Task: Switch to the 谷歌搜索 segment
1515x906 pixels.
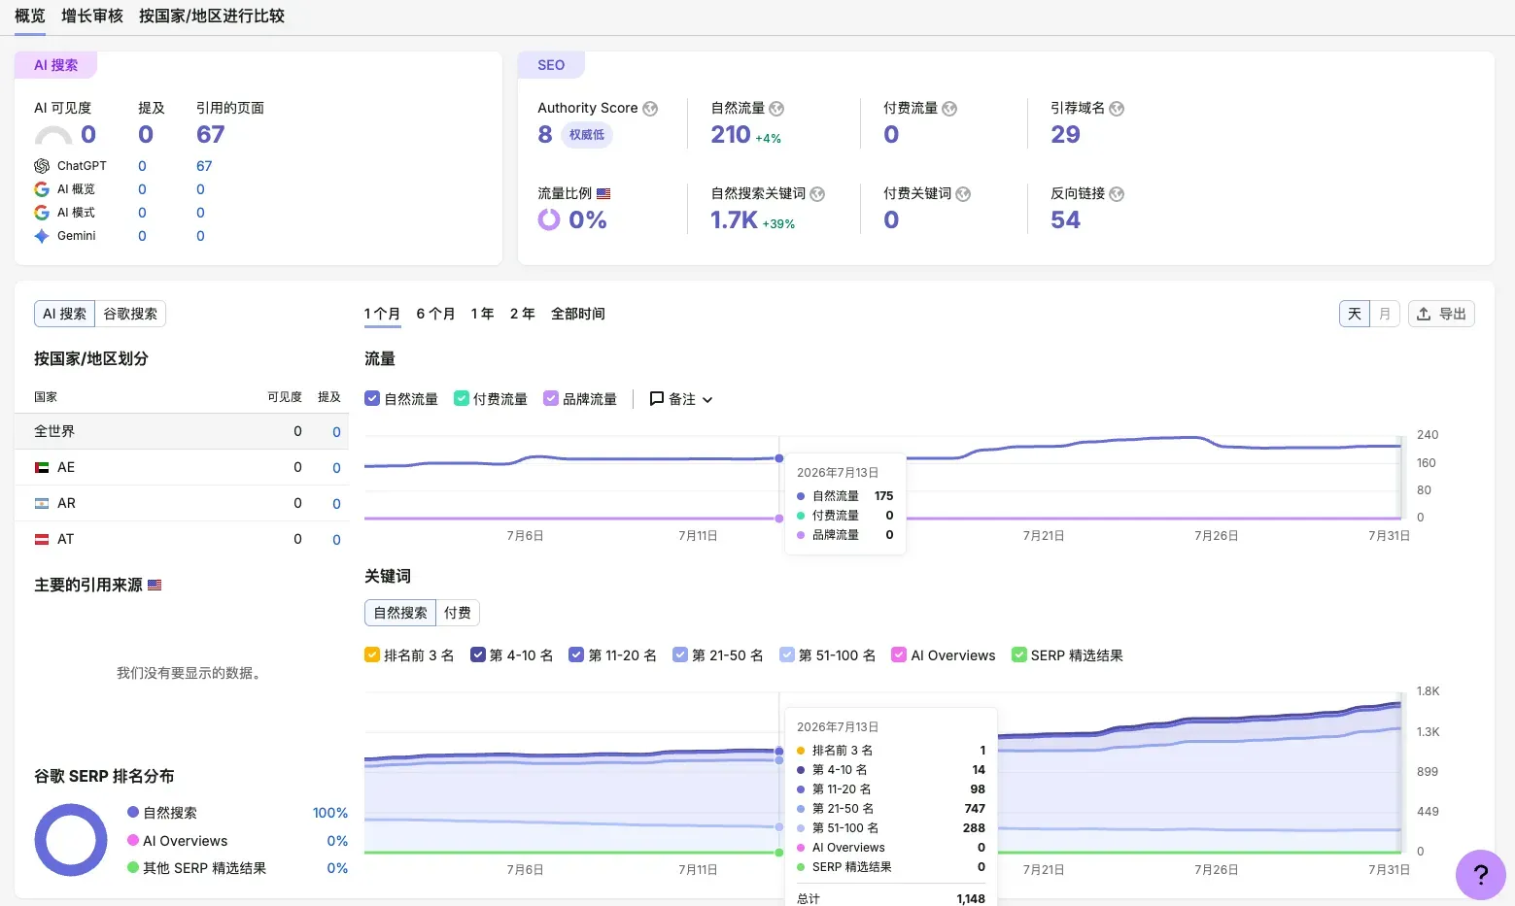Action: click(130, 314)
